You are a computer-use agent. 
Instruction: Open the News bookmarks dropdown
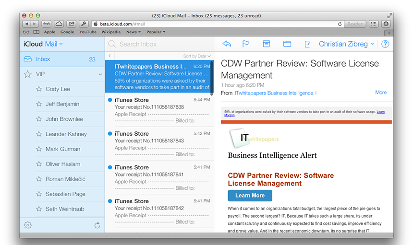point(134,32)
